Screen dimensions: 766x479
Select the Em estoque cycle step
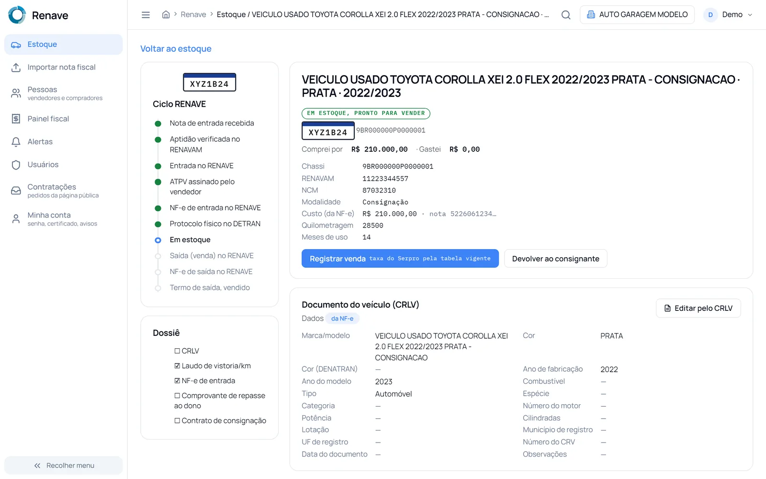(190, 240)
